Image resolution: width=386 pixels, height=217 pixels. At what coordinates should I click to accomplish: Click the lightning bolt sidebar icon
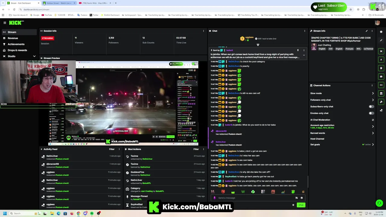pyautogui.click(x=381, y=60)
